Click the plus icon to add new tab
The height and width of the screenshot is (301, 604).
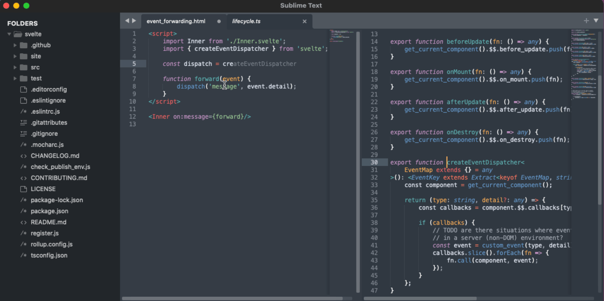[586, 21]
